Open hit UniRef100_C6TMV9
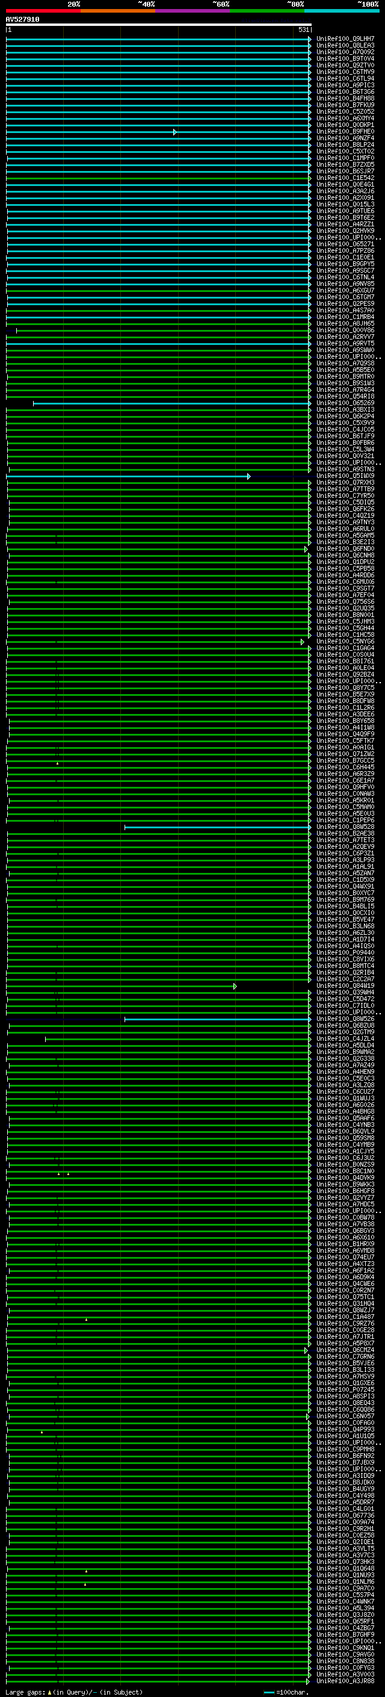385x1697 pixels. pyautogui.click(x=345, y=72)
